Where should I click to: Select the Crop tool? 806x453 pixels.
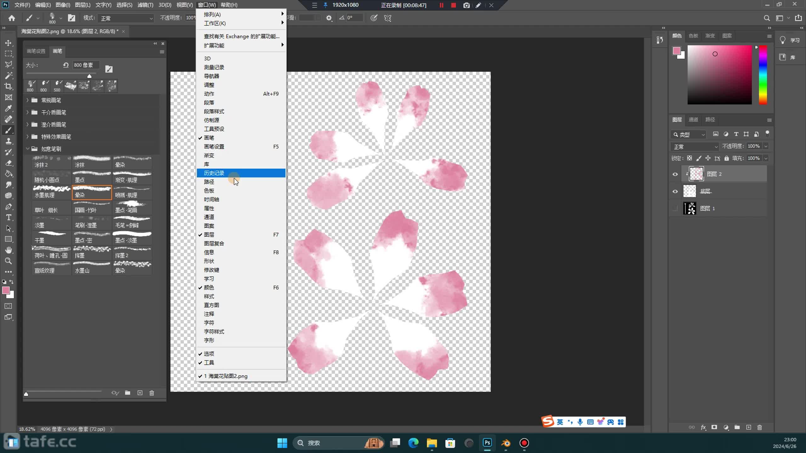click(x=9, y=86)
